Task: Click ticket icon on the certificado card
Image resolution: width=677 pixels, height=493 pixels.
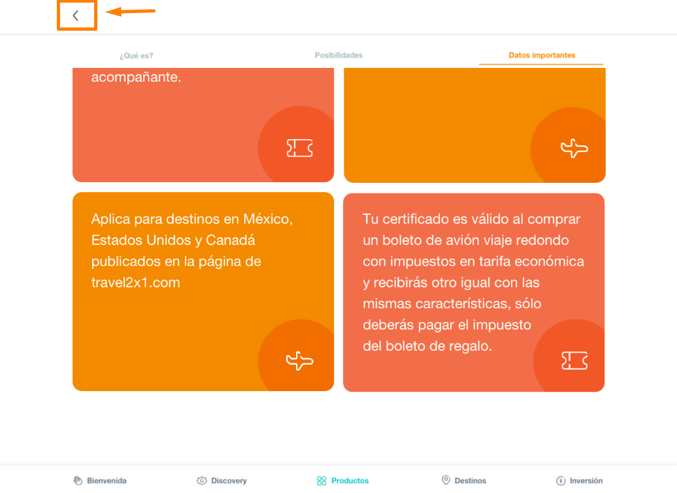Action: pyautogui.click(x=574, y=360)
